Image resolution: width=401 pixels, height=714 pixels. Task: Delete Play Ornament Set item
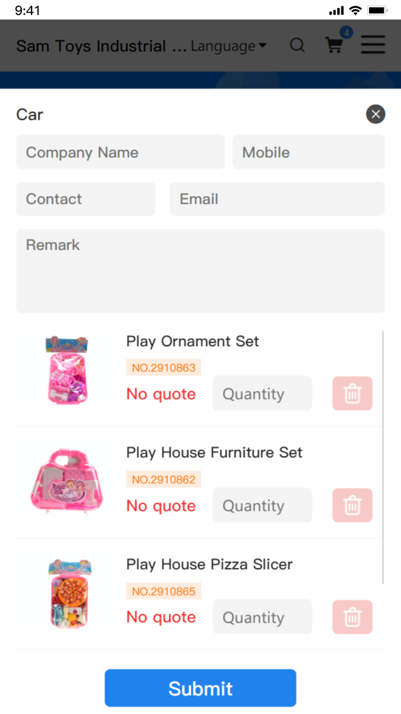(x=352, y=394)
